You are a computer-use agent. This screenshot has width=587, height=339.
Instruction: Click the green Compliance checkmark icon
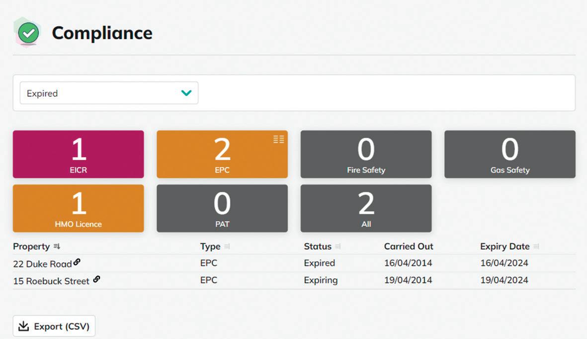pyautogui.click(x=28, y=33)
